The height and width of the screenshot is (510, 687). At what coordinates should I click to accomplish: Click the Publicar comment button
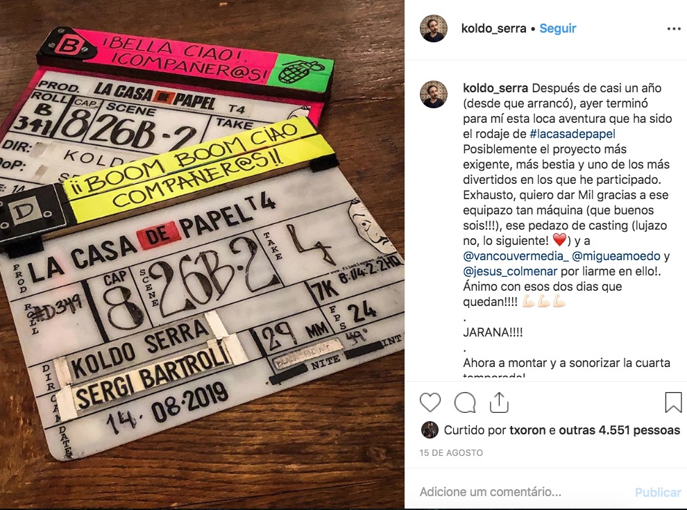[x=658, y=493]
